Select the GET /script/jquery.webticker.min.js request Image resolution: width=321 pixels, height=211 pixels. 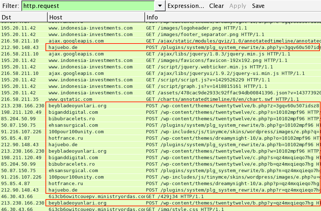point(160,67)
